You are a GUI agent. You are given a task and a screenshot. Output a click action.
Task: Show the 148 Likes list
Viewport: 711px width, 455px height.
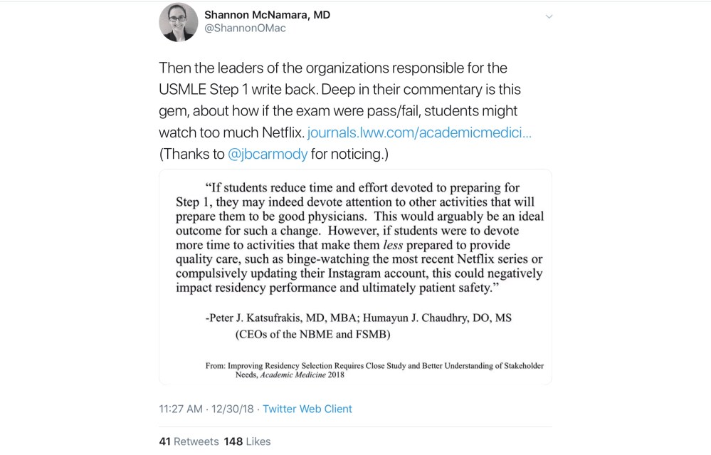pyautogui.click(x=247, y=441)
